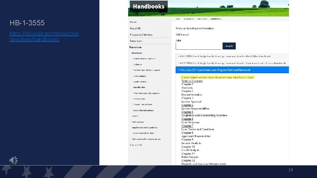This screenshot has width=317, height=178.
Task: Open Chapter 8 link
Action: pos(187,133)
